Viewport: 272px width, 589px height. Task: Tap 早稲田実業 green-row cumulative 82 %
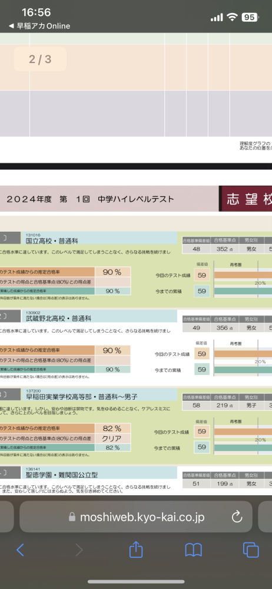coord(112,447)
